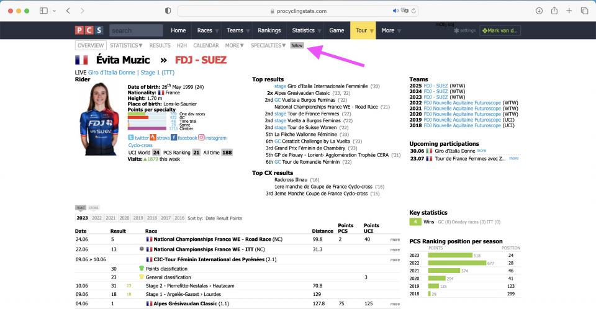The width and height of the screenshot is (596, 309).
Task: Open the rider's Facebook page icon
Action: 174,138
